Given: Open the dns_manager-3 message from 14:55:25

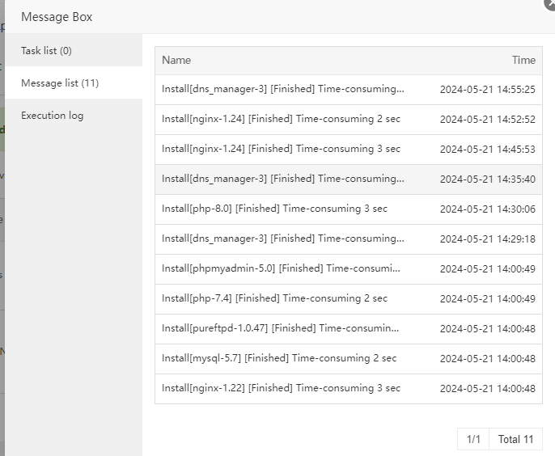Looking at the screenshot, I should [x=282, y=89].
